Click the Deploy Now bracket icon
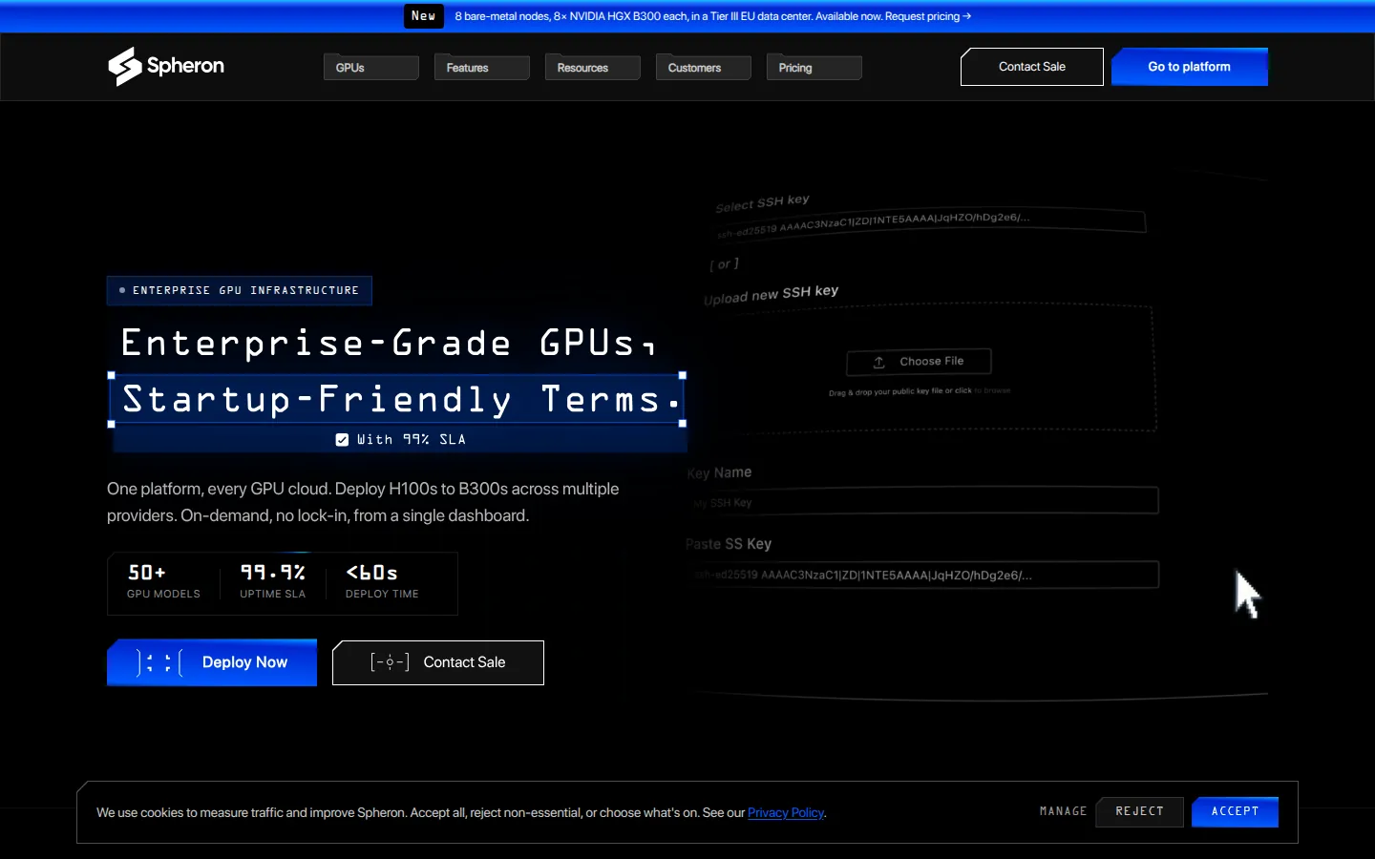 [x=159, y=662]
